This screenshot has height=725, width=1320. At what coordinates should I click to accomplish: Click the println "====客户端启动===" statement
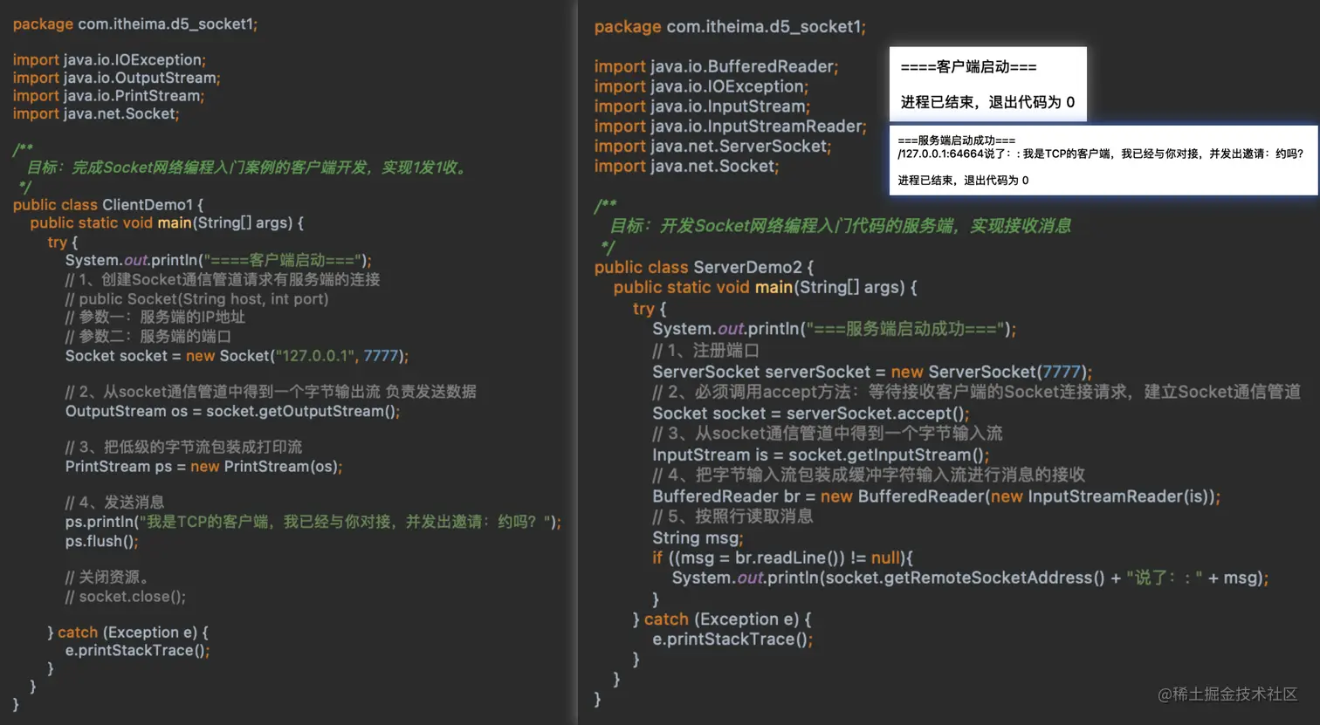pos(218,260)
